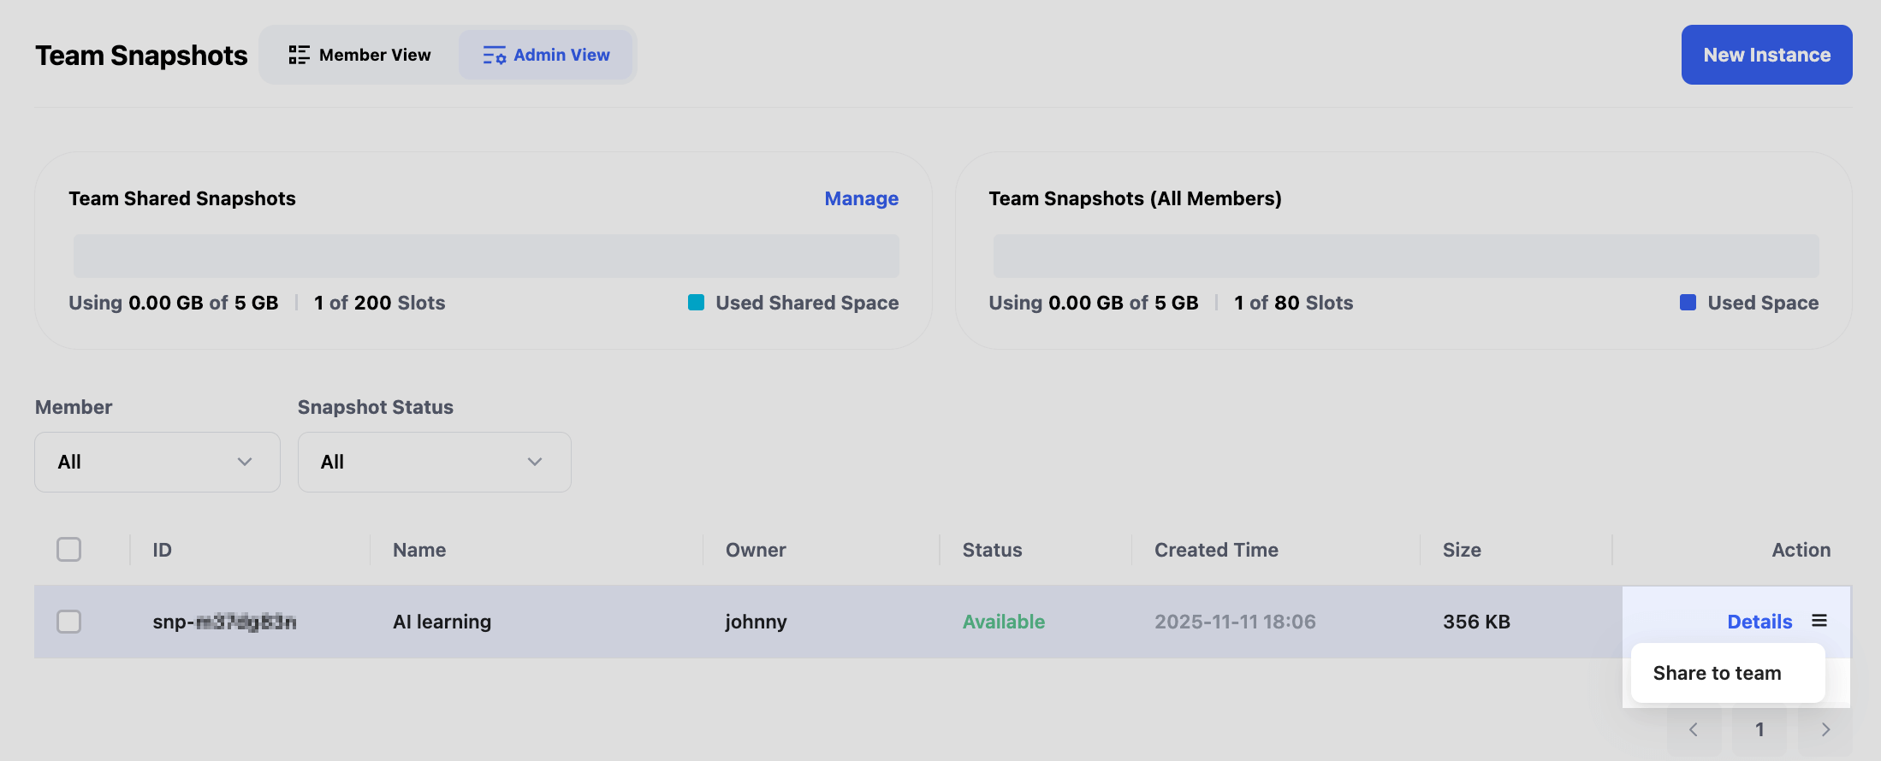Select Share to team menu option
Image resolution: width=1881 pixels, height=761 pixels.
tap(1717, 673)
